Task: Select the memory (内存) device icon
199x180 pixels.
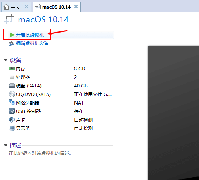Action: click(12, 69)
